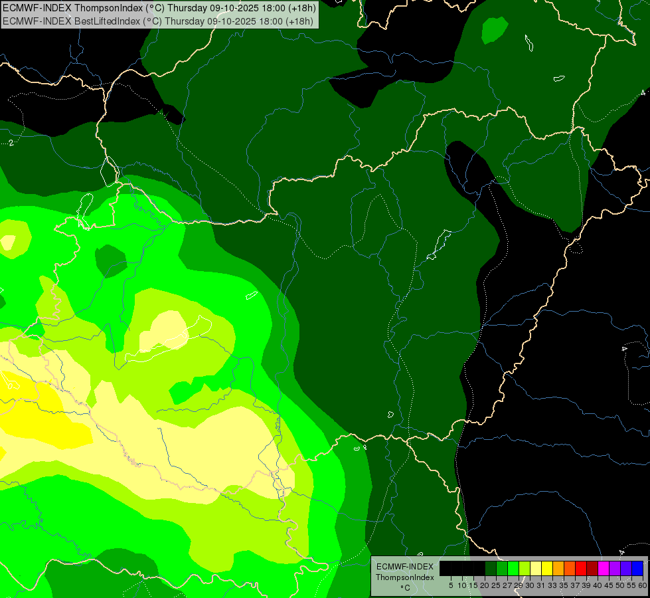The height and width of the screenshot is (598, 650).
Task: Select the dark green legend swatch
Action: coord(491,568)
